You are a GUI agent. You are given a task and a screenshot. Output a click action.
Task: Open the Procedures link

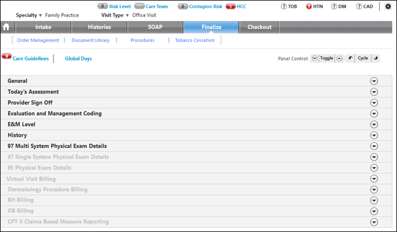point(143,40)
